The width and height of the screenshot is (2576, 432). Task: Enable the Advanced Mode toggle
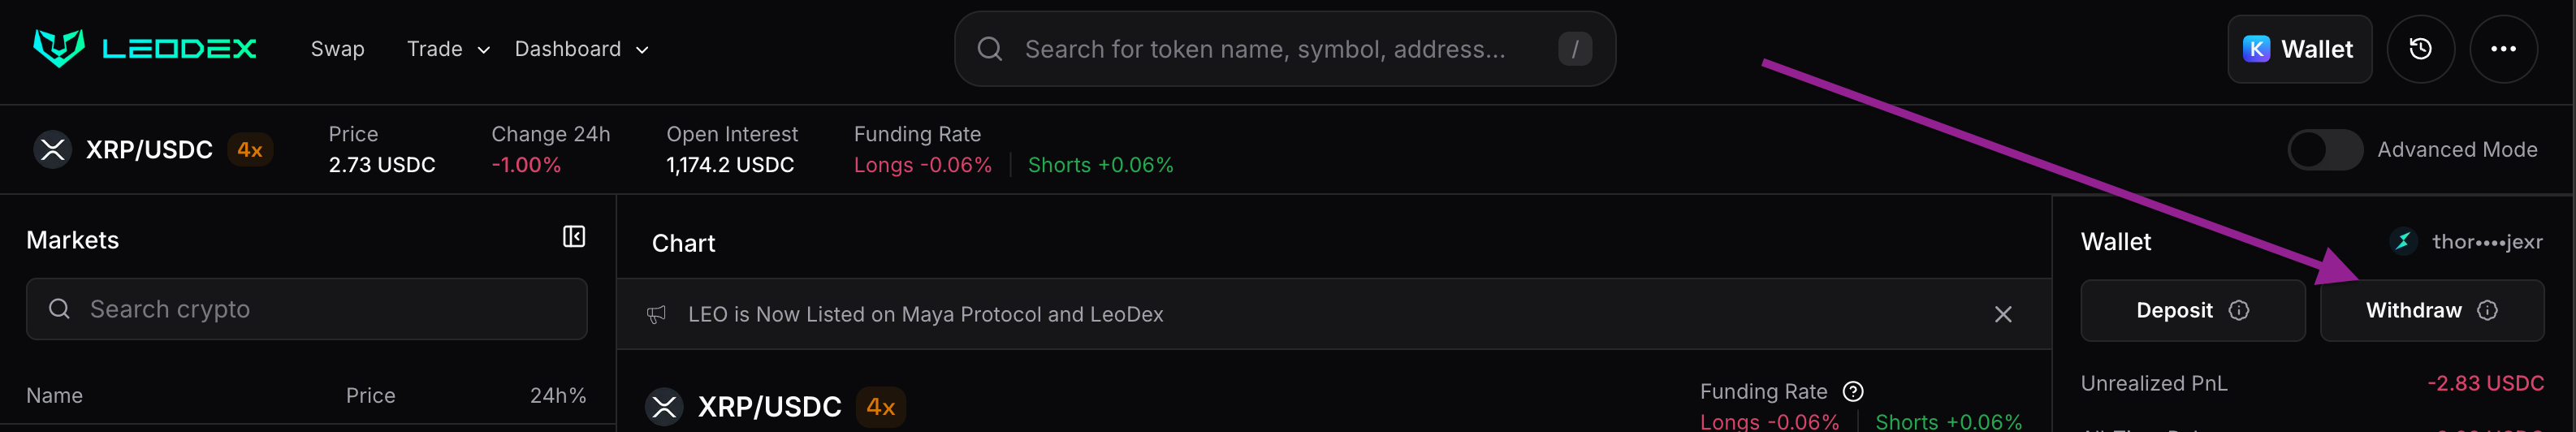pyautogui.click(x=2325, y=150)
